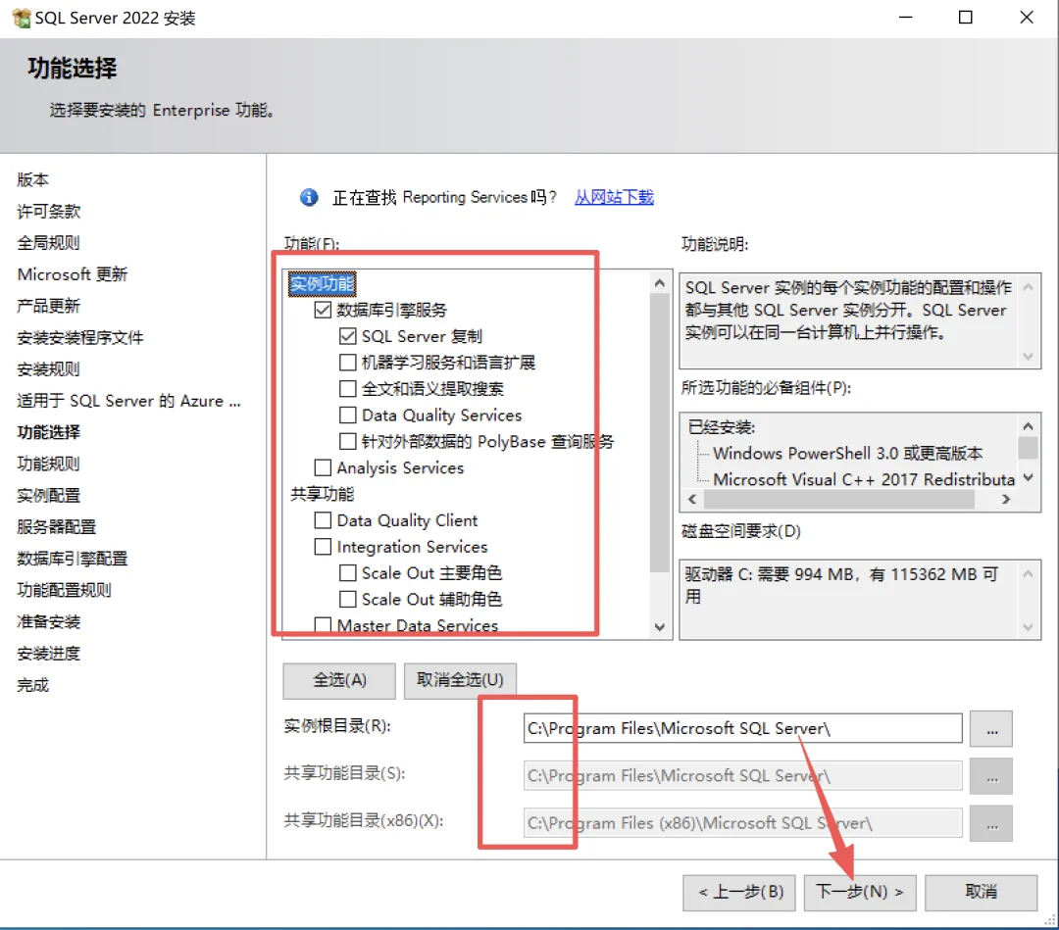Go back with 上一步(B) button
The image size is (1059, 930).
click(739, 892)
